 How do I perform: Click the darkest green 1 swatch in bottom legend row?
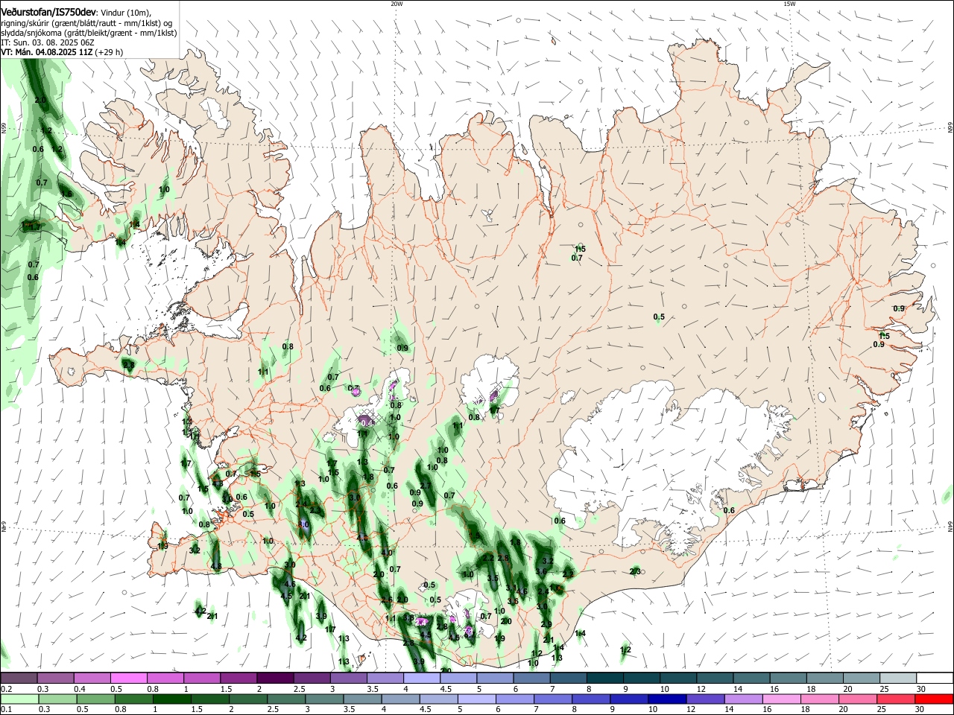(171, 699)
